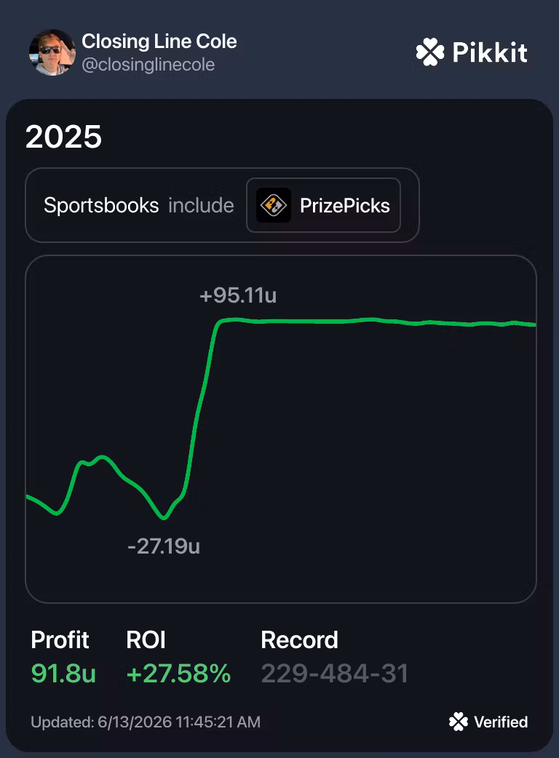Click the Updated timestamp text

[146, 722]
